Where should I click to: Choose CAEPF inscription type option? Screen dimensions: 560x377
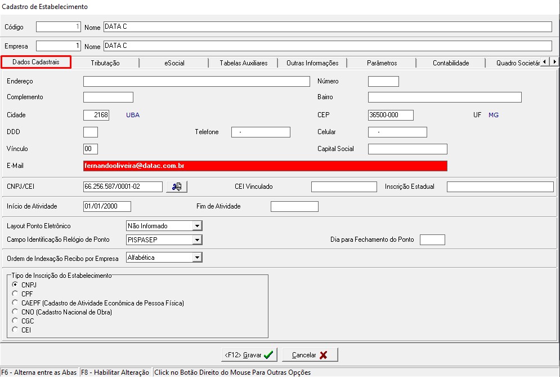pos(15,303)
